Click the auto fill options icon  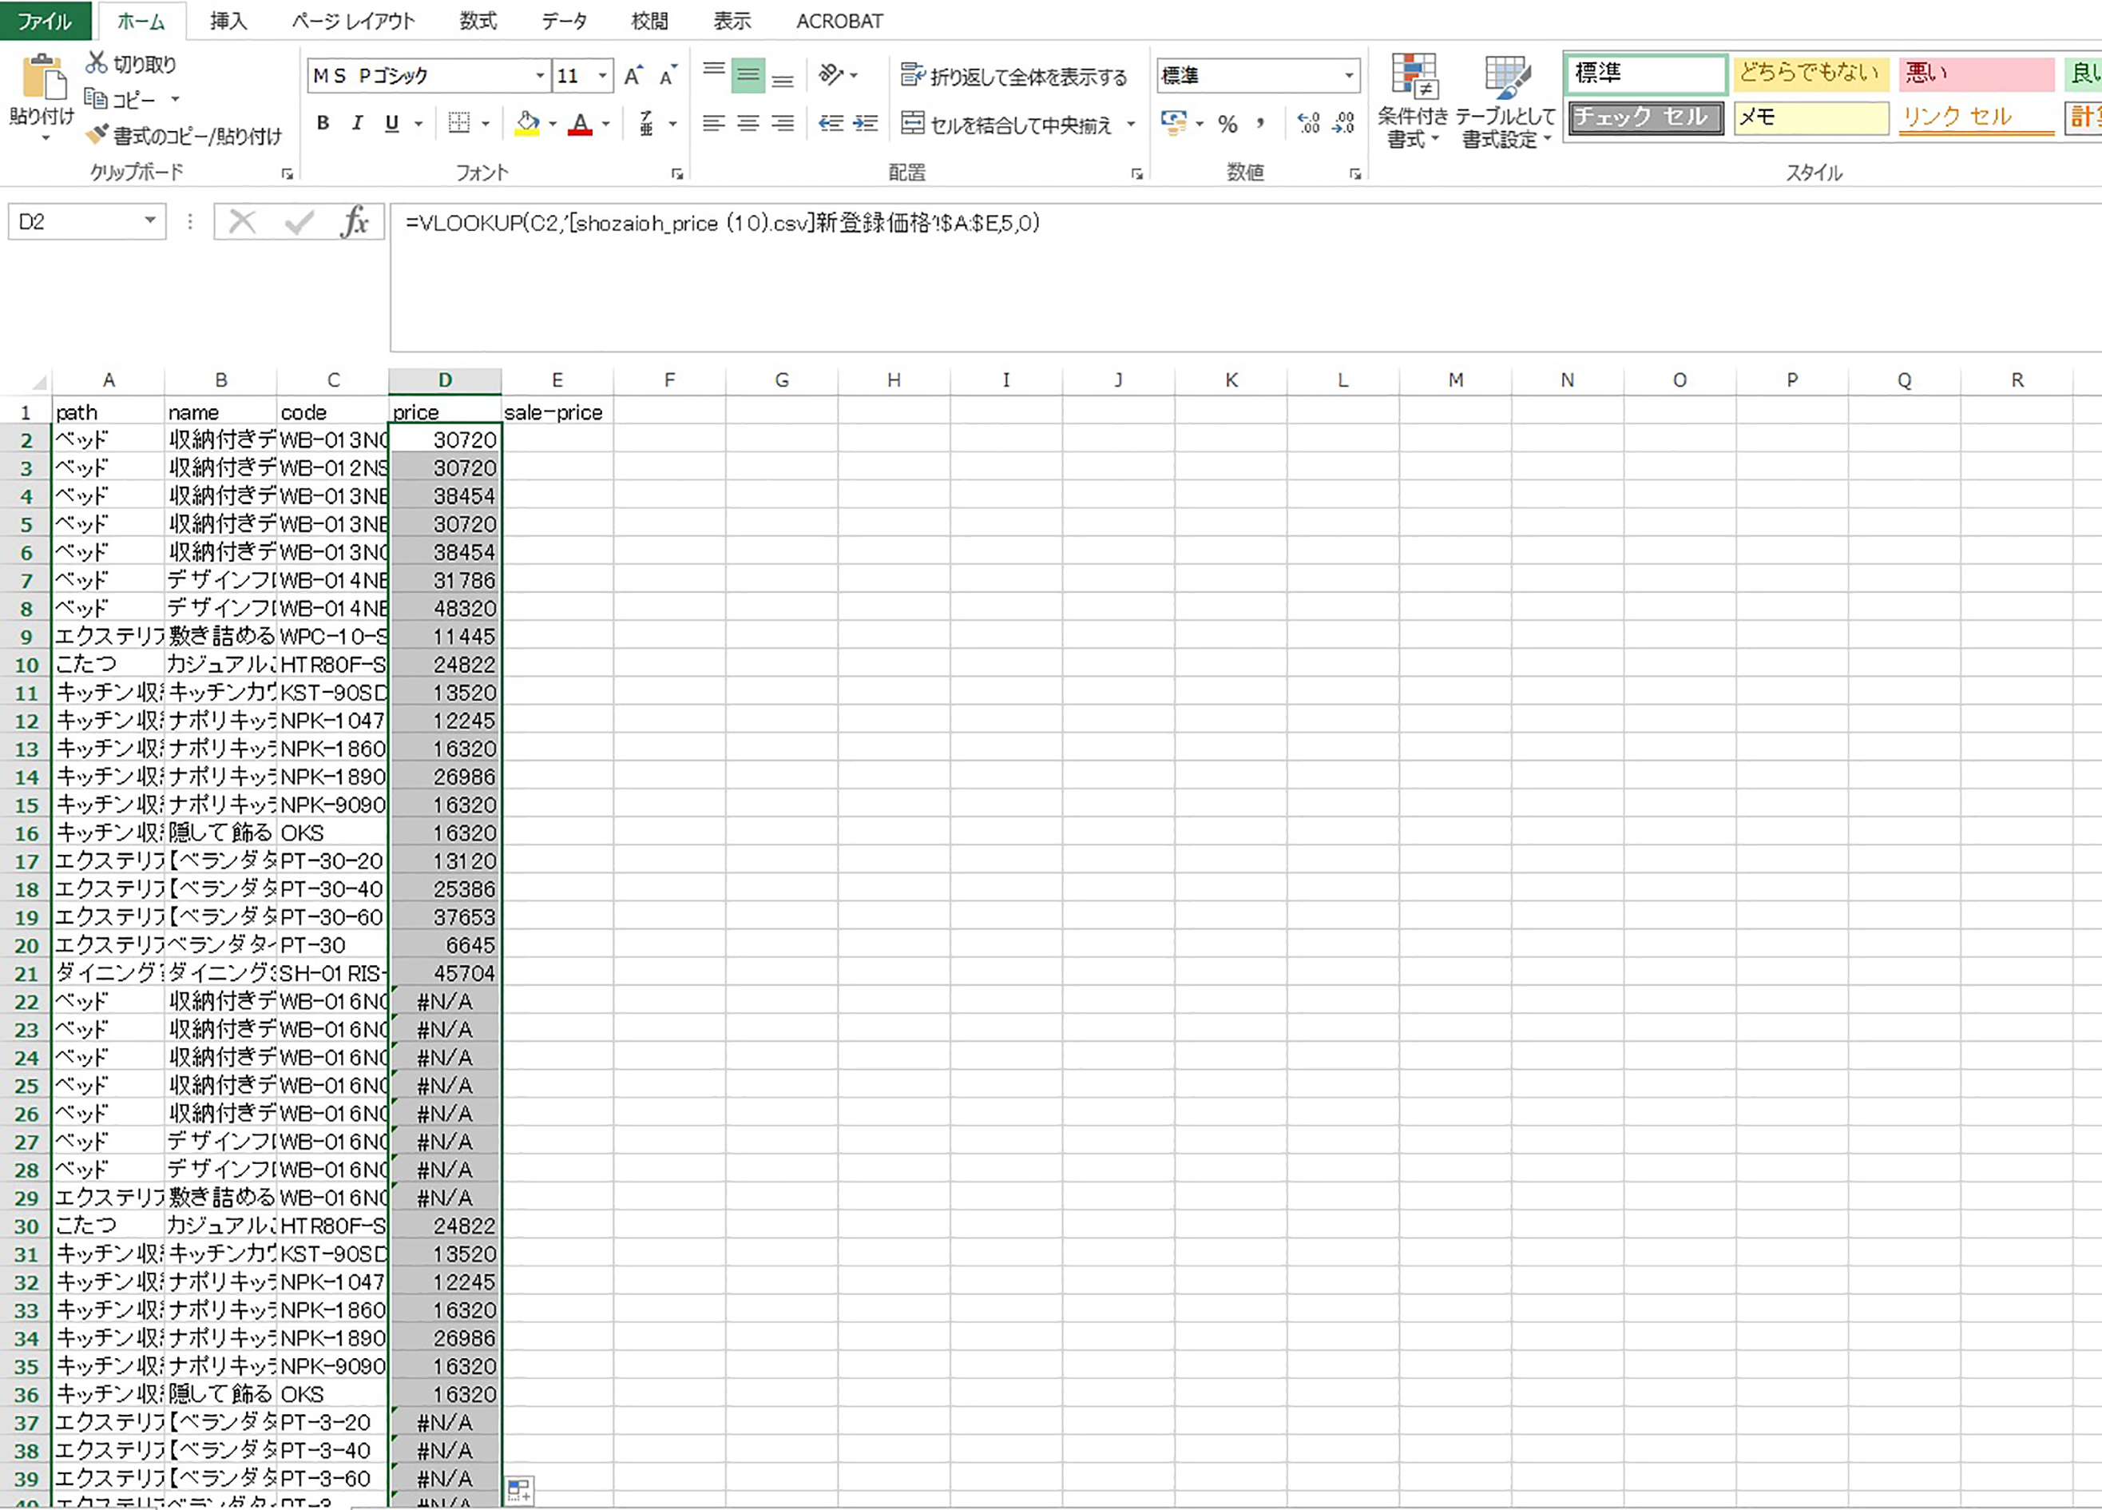pos(519,1489)
